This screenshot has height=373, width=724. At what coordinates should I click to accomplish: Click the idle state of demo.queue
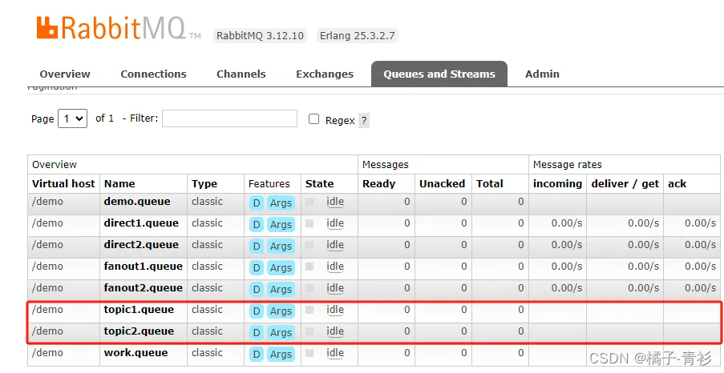tap(335, 202)
